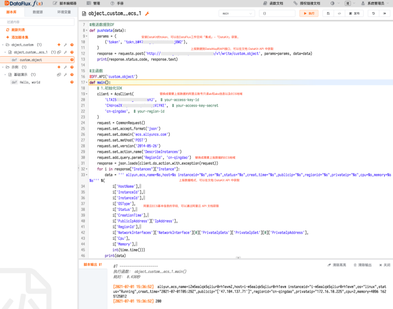The height and width of the screenshot is (309, 393).
Task: Fold code at line 19 arrow
Action: [x=86, y=94]
